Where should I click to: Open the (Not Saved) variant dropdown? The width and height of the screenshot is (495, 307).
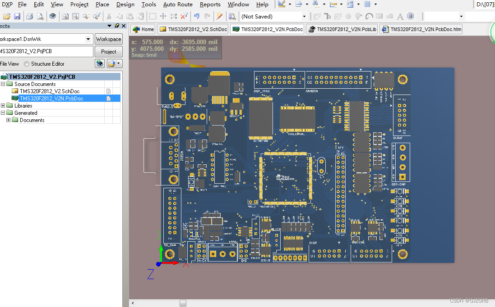coord(305,16)
